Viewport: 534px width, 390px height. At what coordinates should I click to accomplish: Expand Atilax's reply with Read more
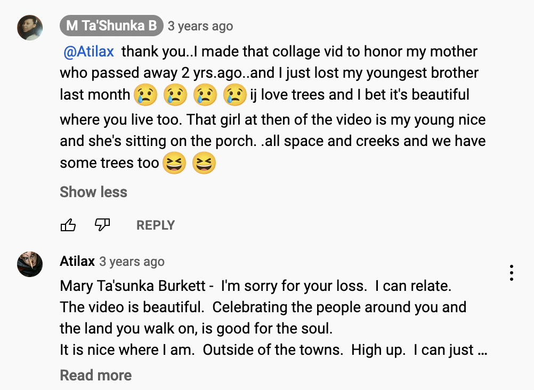[95, 375]
